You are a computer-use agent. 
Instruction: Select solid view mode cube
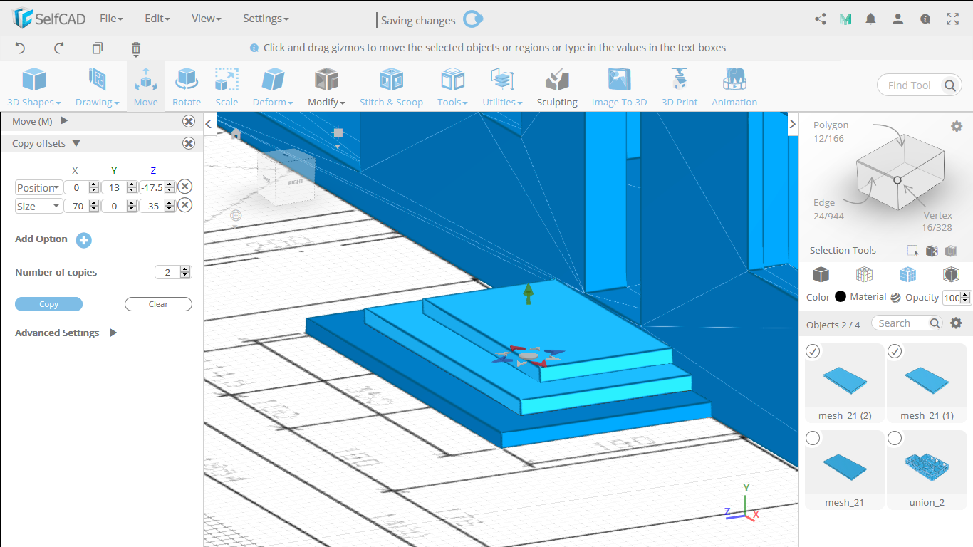[821, 274]
